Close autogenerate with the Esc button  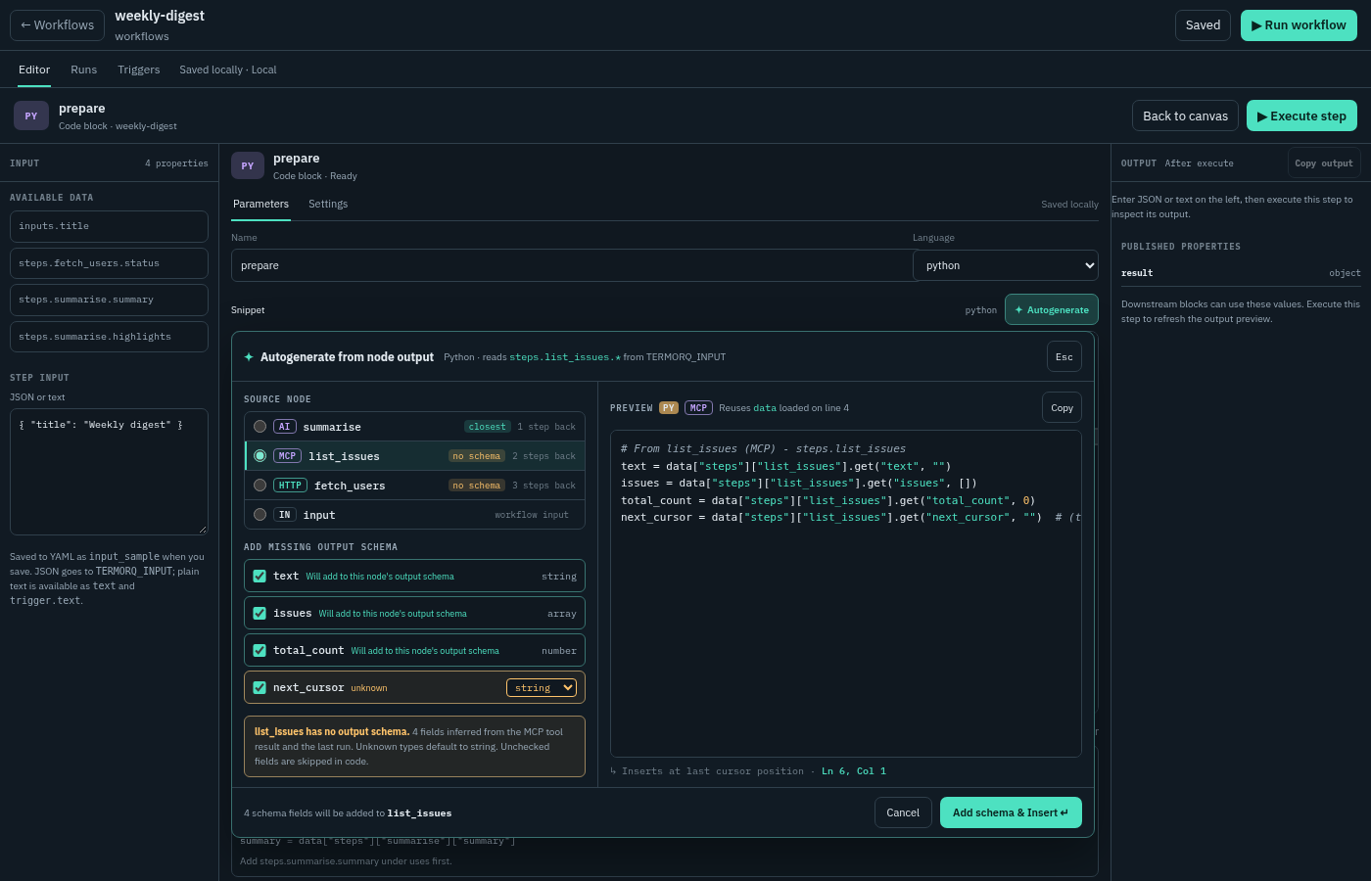1064,357
